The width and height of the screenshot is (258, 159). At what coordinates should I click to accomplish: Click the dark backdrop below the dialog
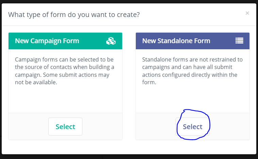[x=129, y=157]
